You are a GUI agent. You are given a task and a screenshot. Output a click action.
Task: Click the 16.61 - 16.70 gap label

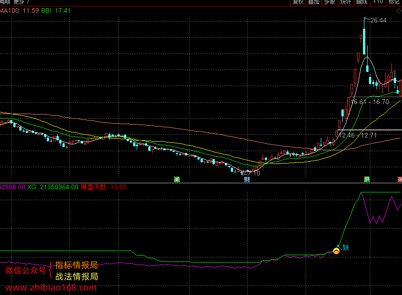coord(370,102)
